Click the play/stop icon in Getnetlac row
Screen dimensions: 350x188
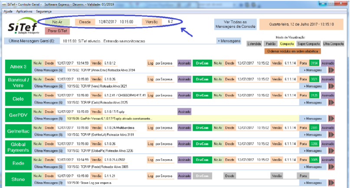331,134
